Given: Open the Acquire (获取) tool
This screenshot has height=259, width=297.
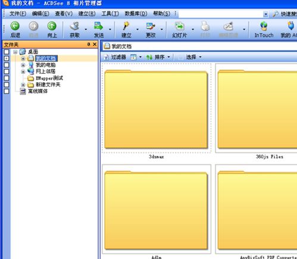Looking at the screenshot, I should tap(74, 26).
